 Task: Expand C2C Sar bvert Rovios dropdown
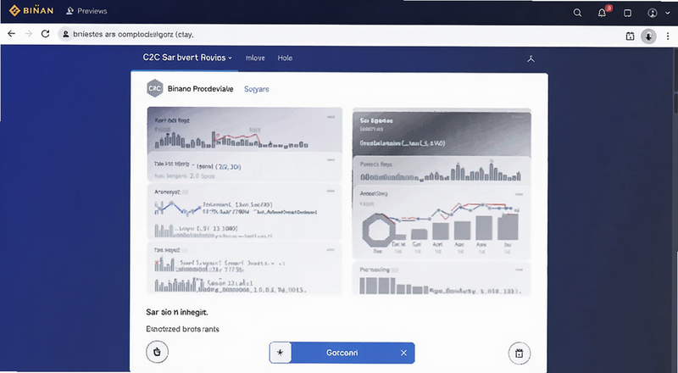tap(187, 58)
